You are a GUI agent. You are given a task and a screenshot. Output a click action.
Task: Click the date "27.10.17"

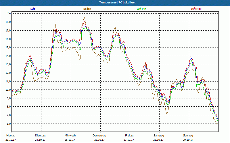(x=129, y=140)
